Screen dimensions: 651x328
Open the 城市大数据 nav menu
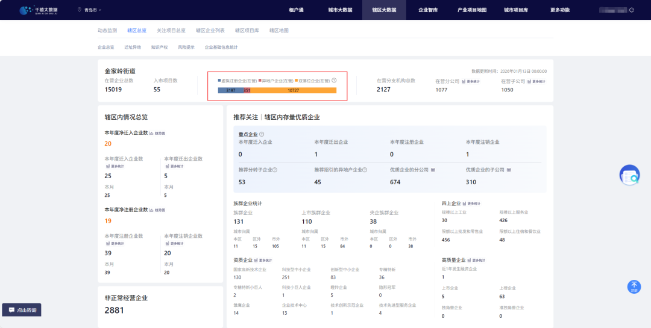(340, 10)
